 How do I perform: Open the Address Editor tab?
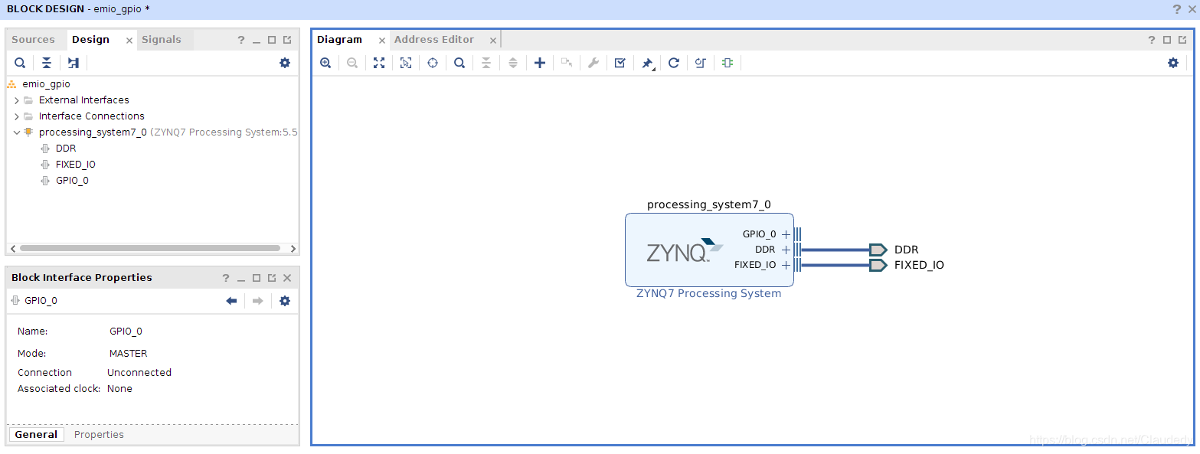click(434, 40)
